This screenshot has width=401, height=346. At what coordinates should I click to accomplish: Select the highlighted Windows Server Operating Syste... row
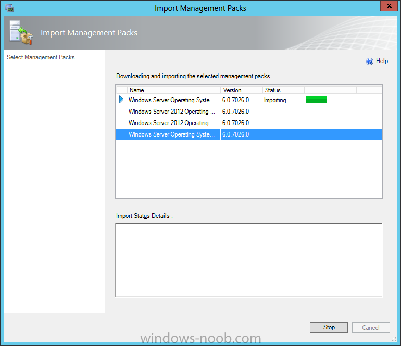click(x=249, y=134)
